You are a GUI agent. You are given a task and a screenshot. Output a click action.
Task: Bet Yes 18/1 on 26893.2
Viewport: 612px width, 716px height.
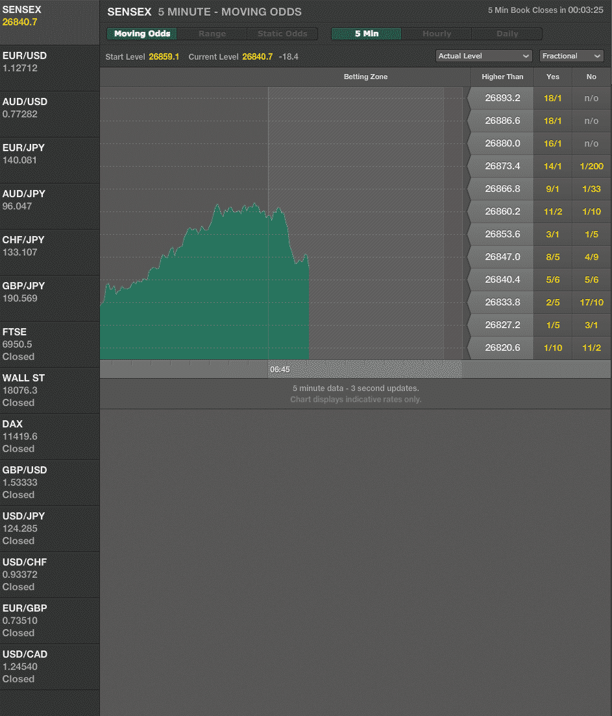(x=552, y=98)
